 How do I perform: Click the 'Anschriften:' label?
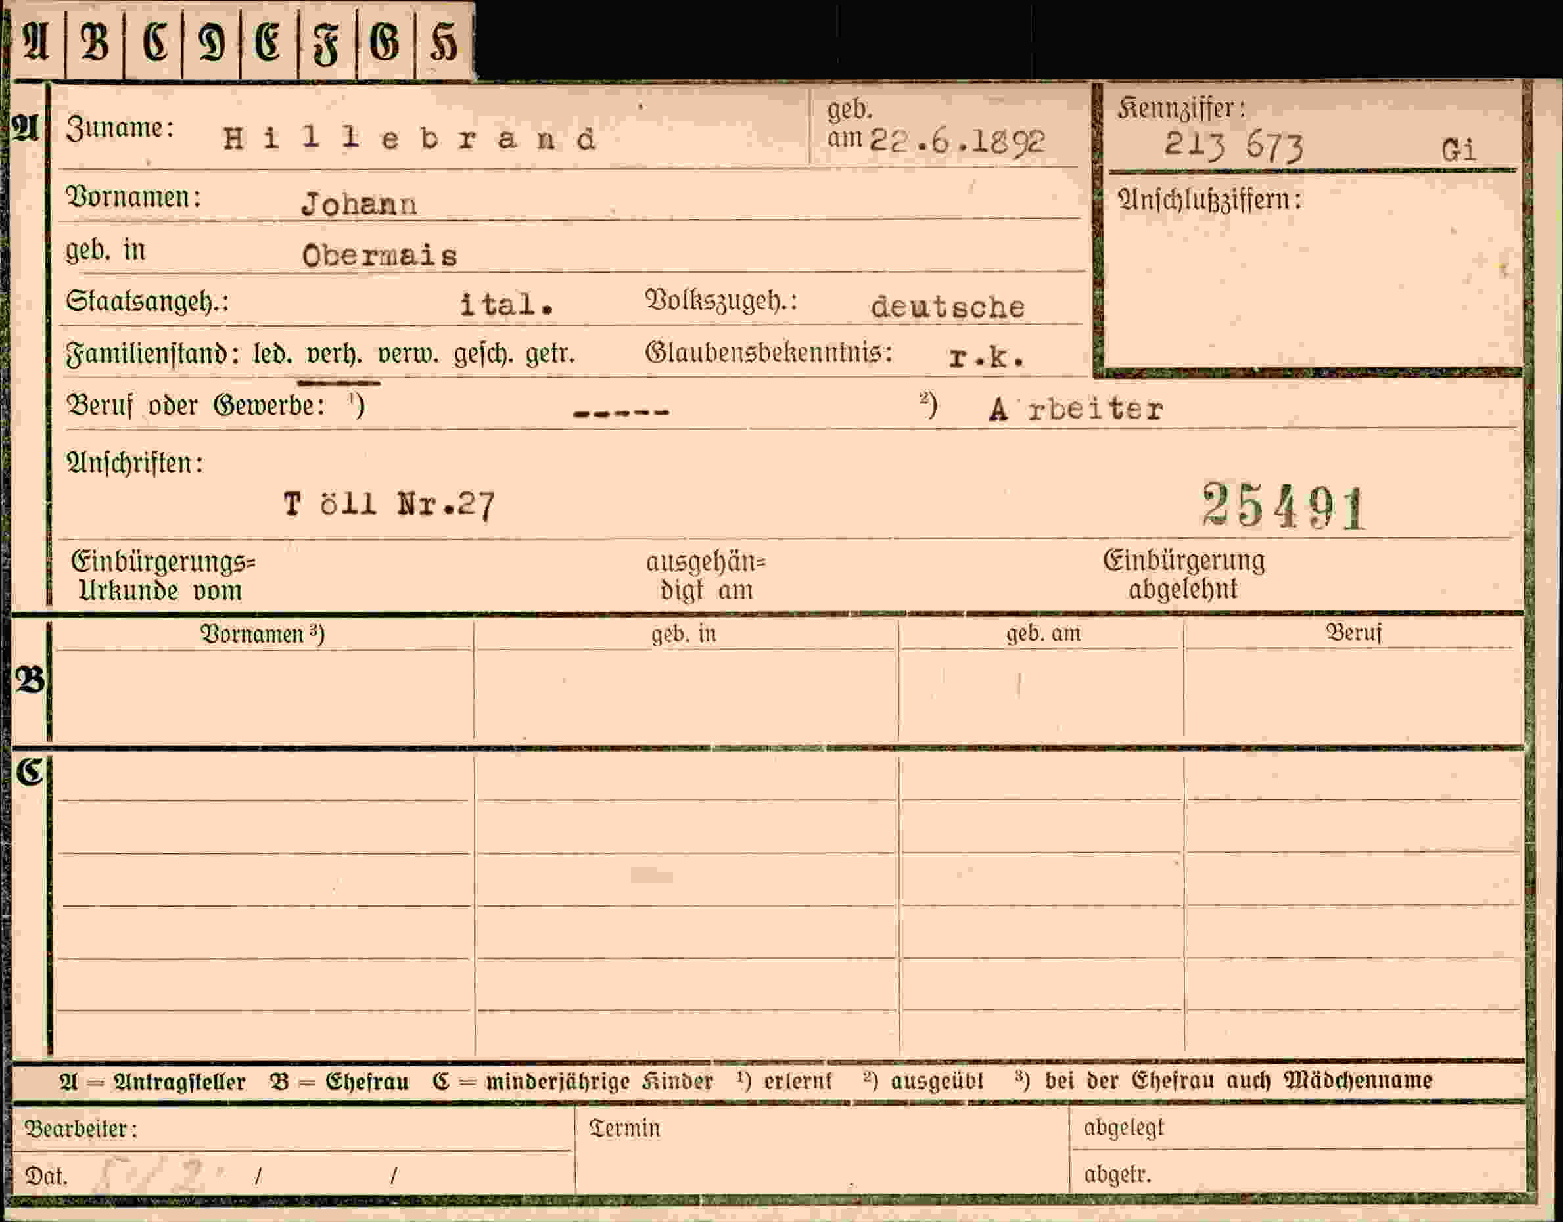135,463
